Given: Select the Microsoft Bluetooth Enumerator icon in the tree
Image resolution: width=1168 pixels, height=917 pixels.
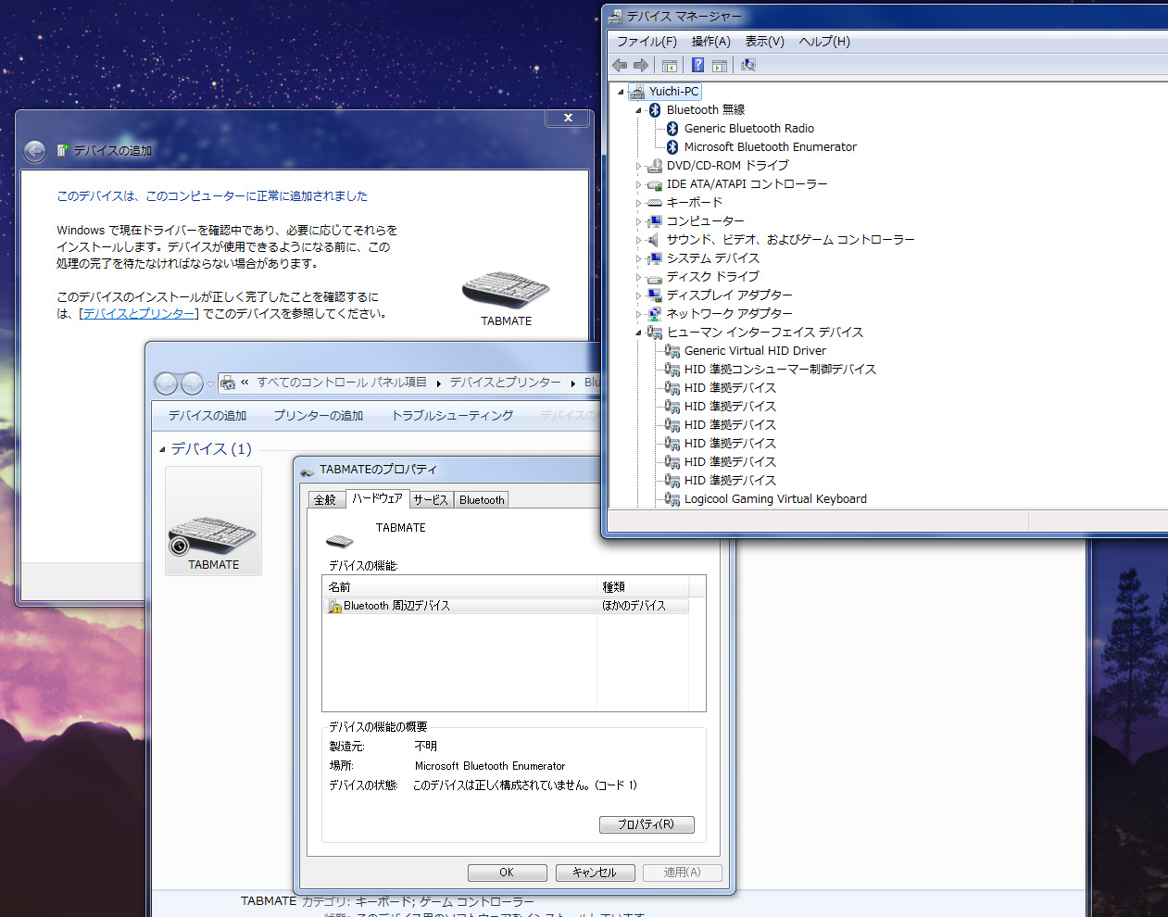Looking at the screenshot, I should point(672,146).
